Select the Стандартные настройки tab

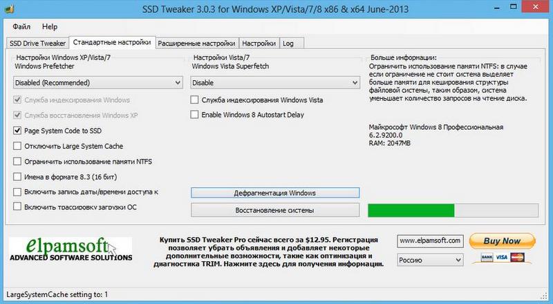pyautogui.click(x=112, y=42)
